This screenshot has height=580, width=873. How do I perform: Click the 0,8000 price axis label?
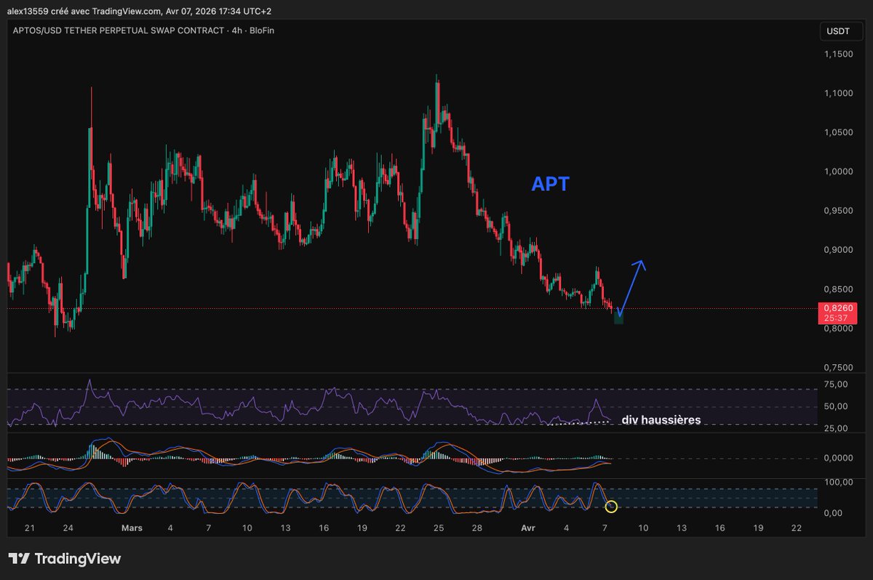[x=839, y=329]
